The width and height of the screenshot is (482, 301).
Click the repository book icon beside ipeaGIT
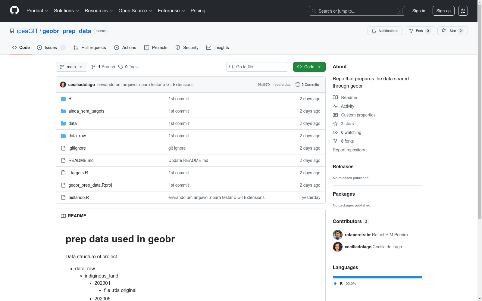coord(12,31)
